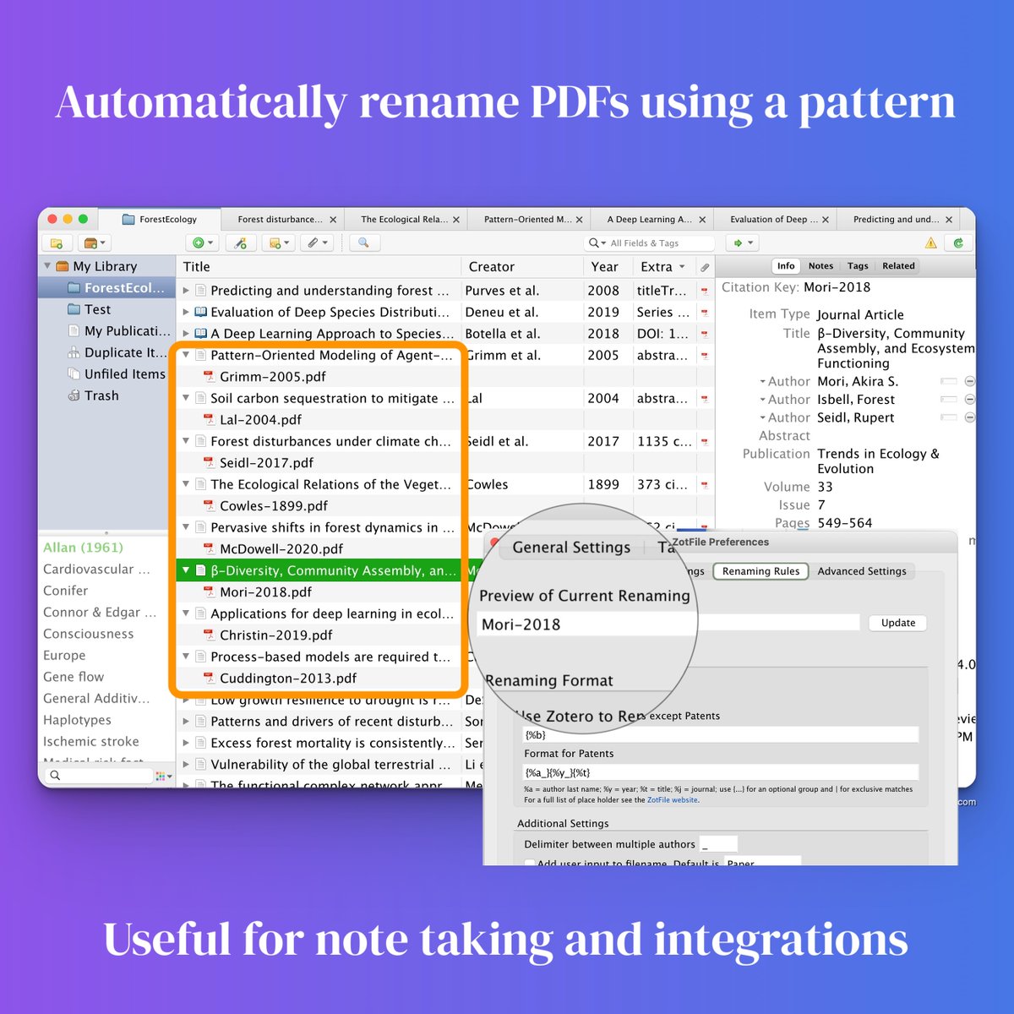Sort by the Year column header

tap(608, 267)
